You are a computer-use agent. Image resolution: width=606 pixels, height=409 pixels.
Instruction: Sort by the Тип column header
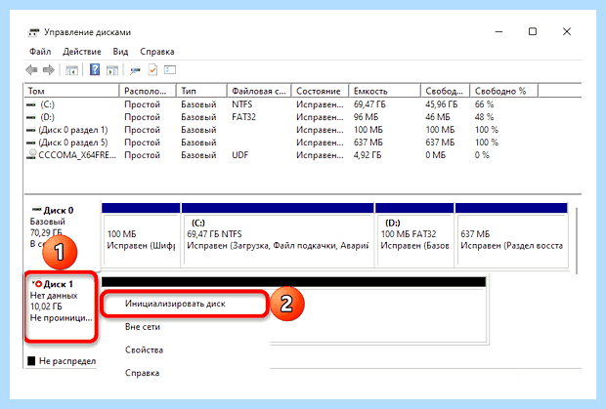pyautogui.click(x=201, y=91)
